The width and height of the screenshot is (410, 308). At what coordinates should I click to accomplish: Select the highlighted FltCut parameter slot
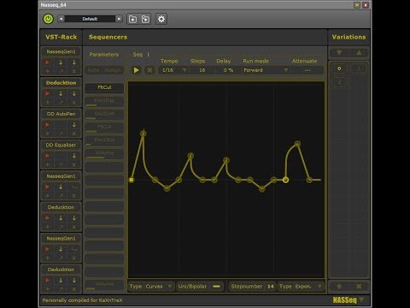[104, 87]
